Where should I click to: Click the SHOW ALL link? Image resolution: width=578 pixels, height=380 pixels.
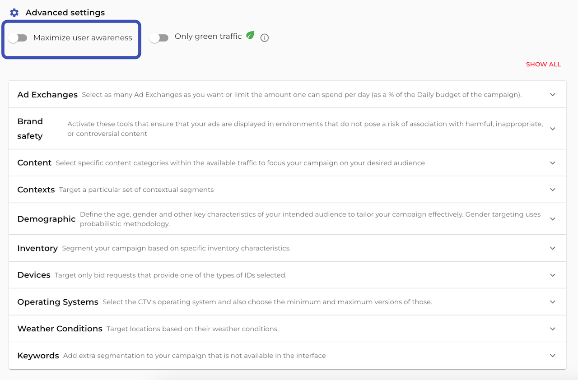coord(543,65)
